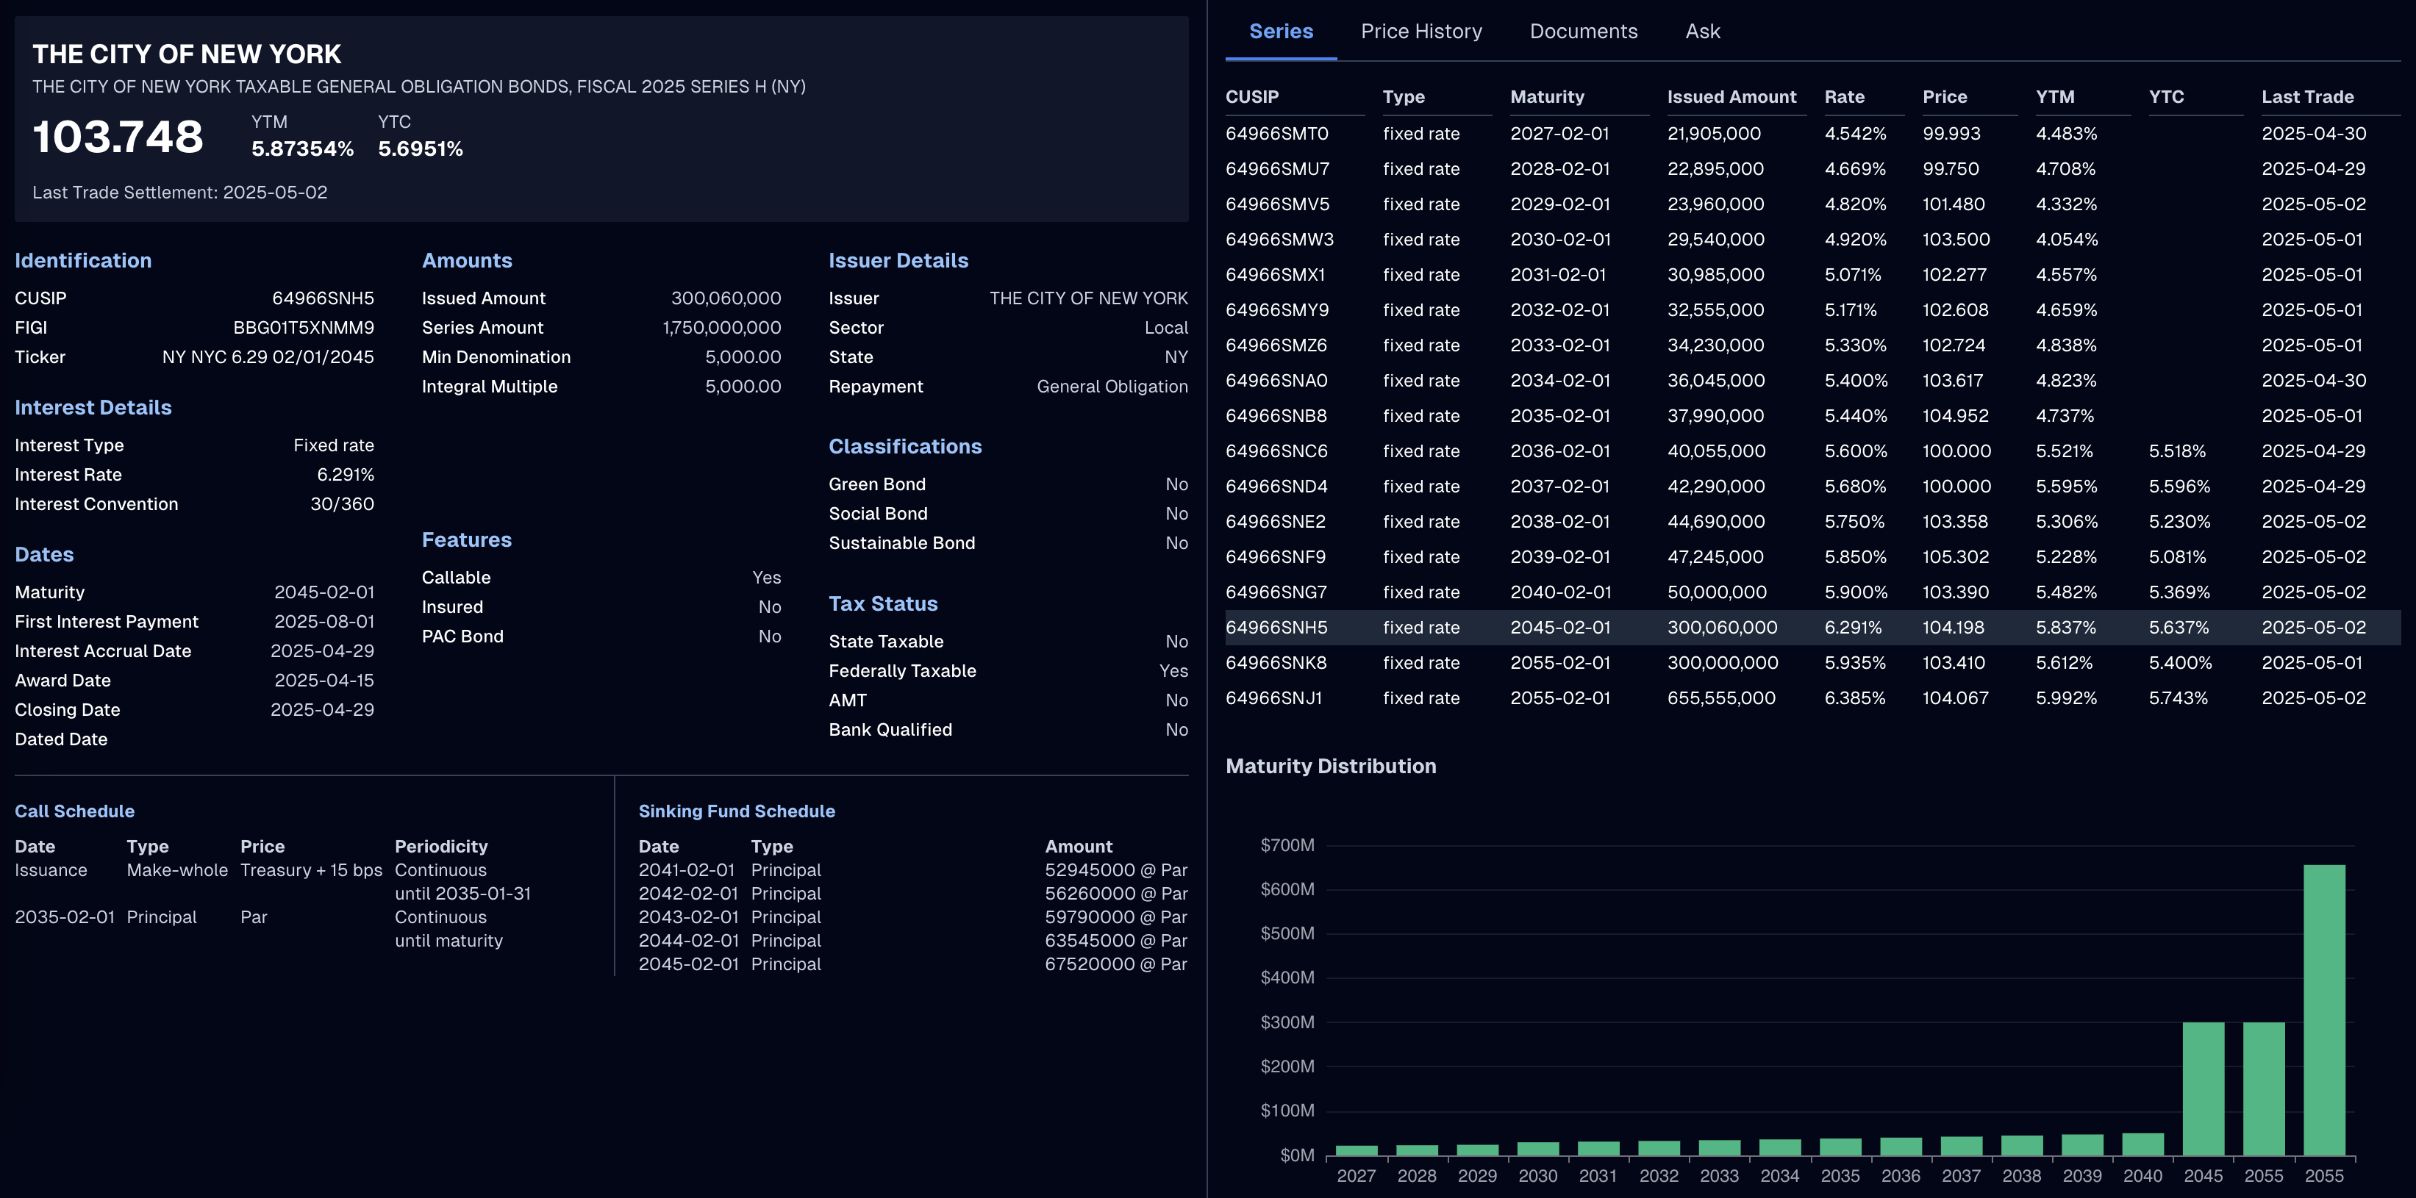
Task: Select series row CUSIP 64966SMX1
Action: [1812, 275]
